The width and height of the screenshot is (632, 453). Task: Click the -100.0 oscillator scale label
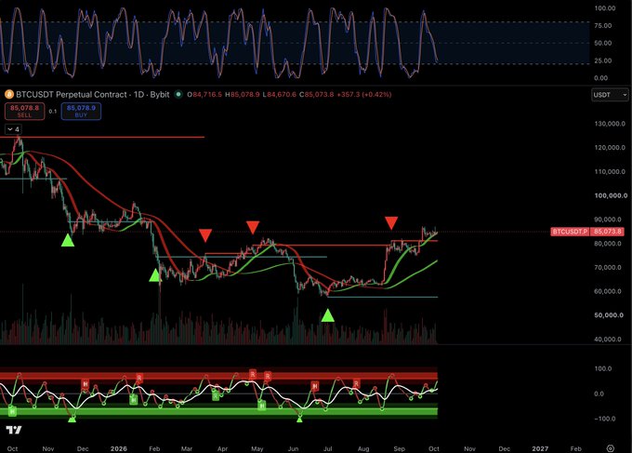[x=604, y=419]
